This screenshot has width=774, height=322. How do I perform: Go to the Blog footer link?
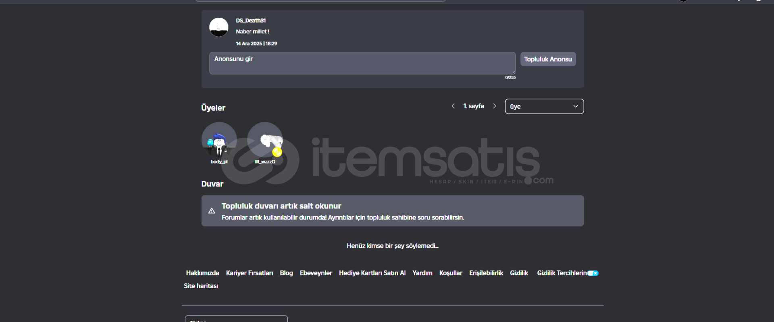(286, 273)
